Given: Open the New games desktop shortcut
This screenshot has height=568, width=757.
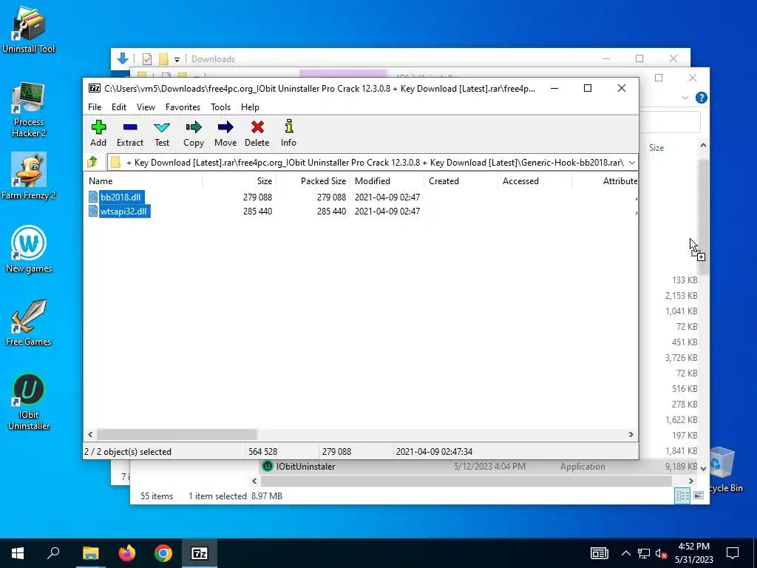Looking at the screenshot, I should pos(29,249).
